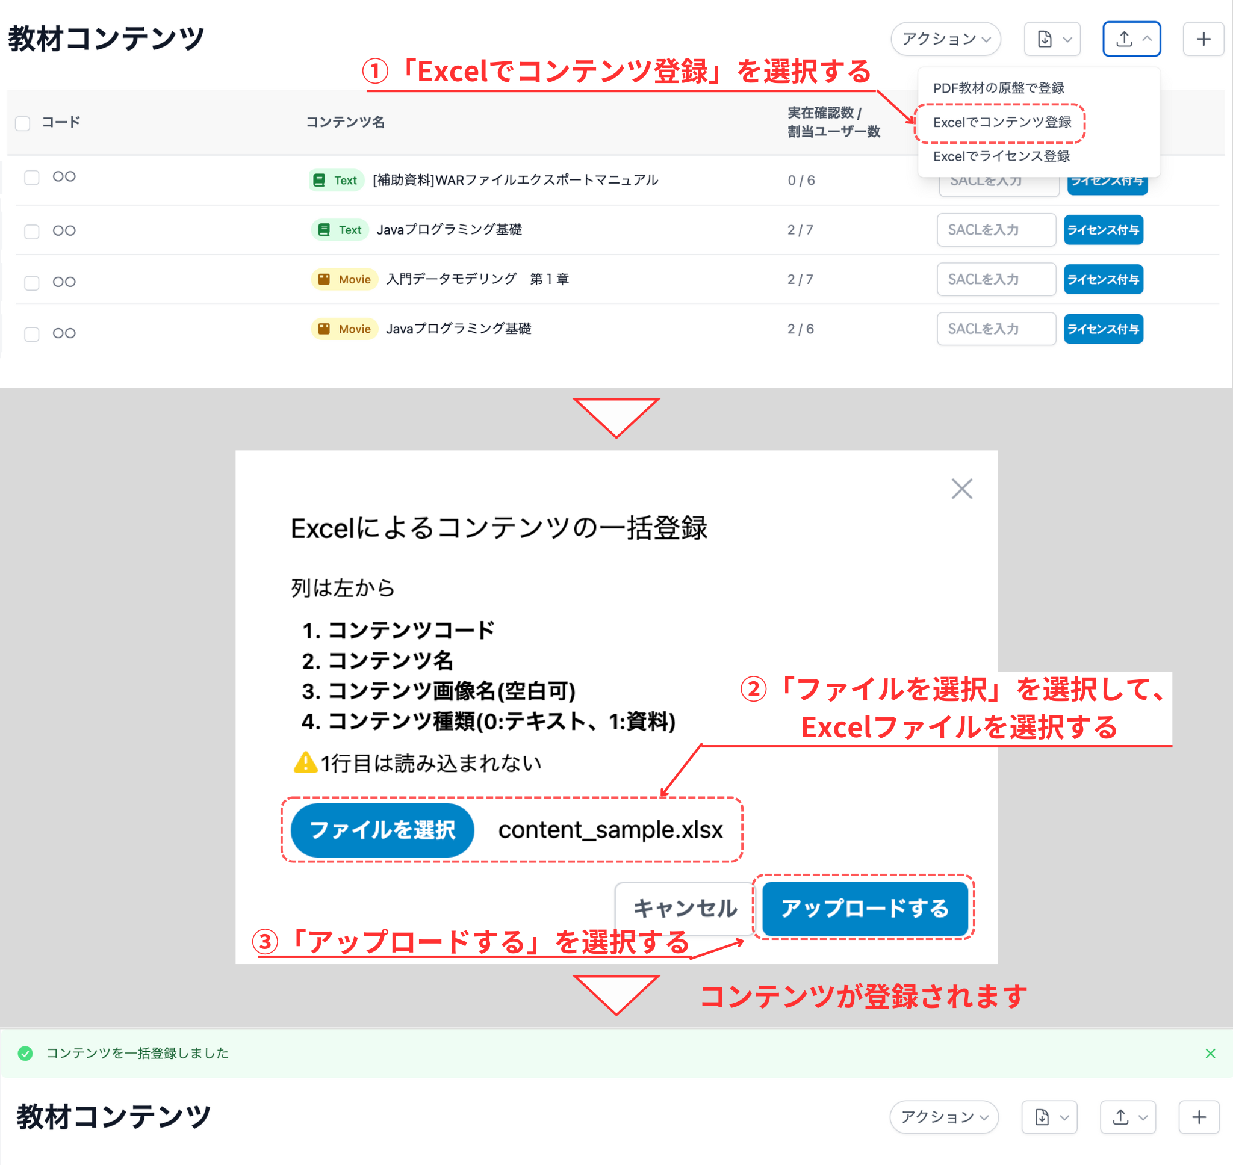This screenshot has width=1233, height=1165.
Task: Dismiss the コンテンツを一括登録しました banner
Action: point(1210,1053)
